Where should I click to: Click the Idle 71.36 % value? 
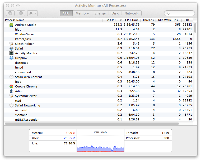tap(69, 143)
